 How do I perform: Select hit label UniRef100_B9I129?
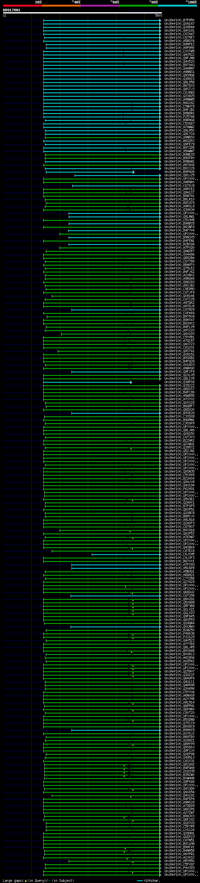tap(179, 168)
